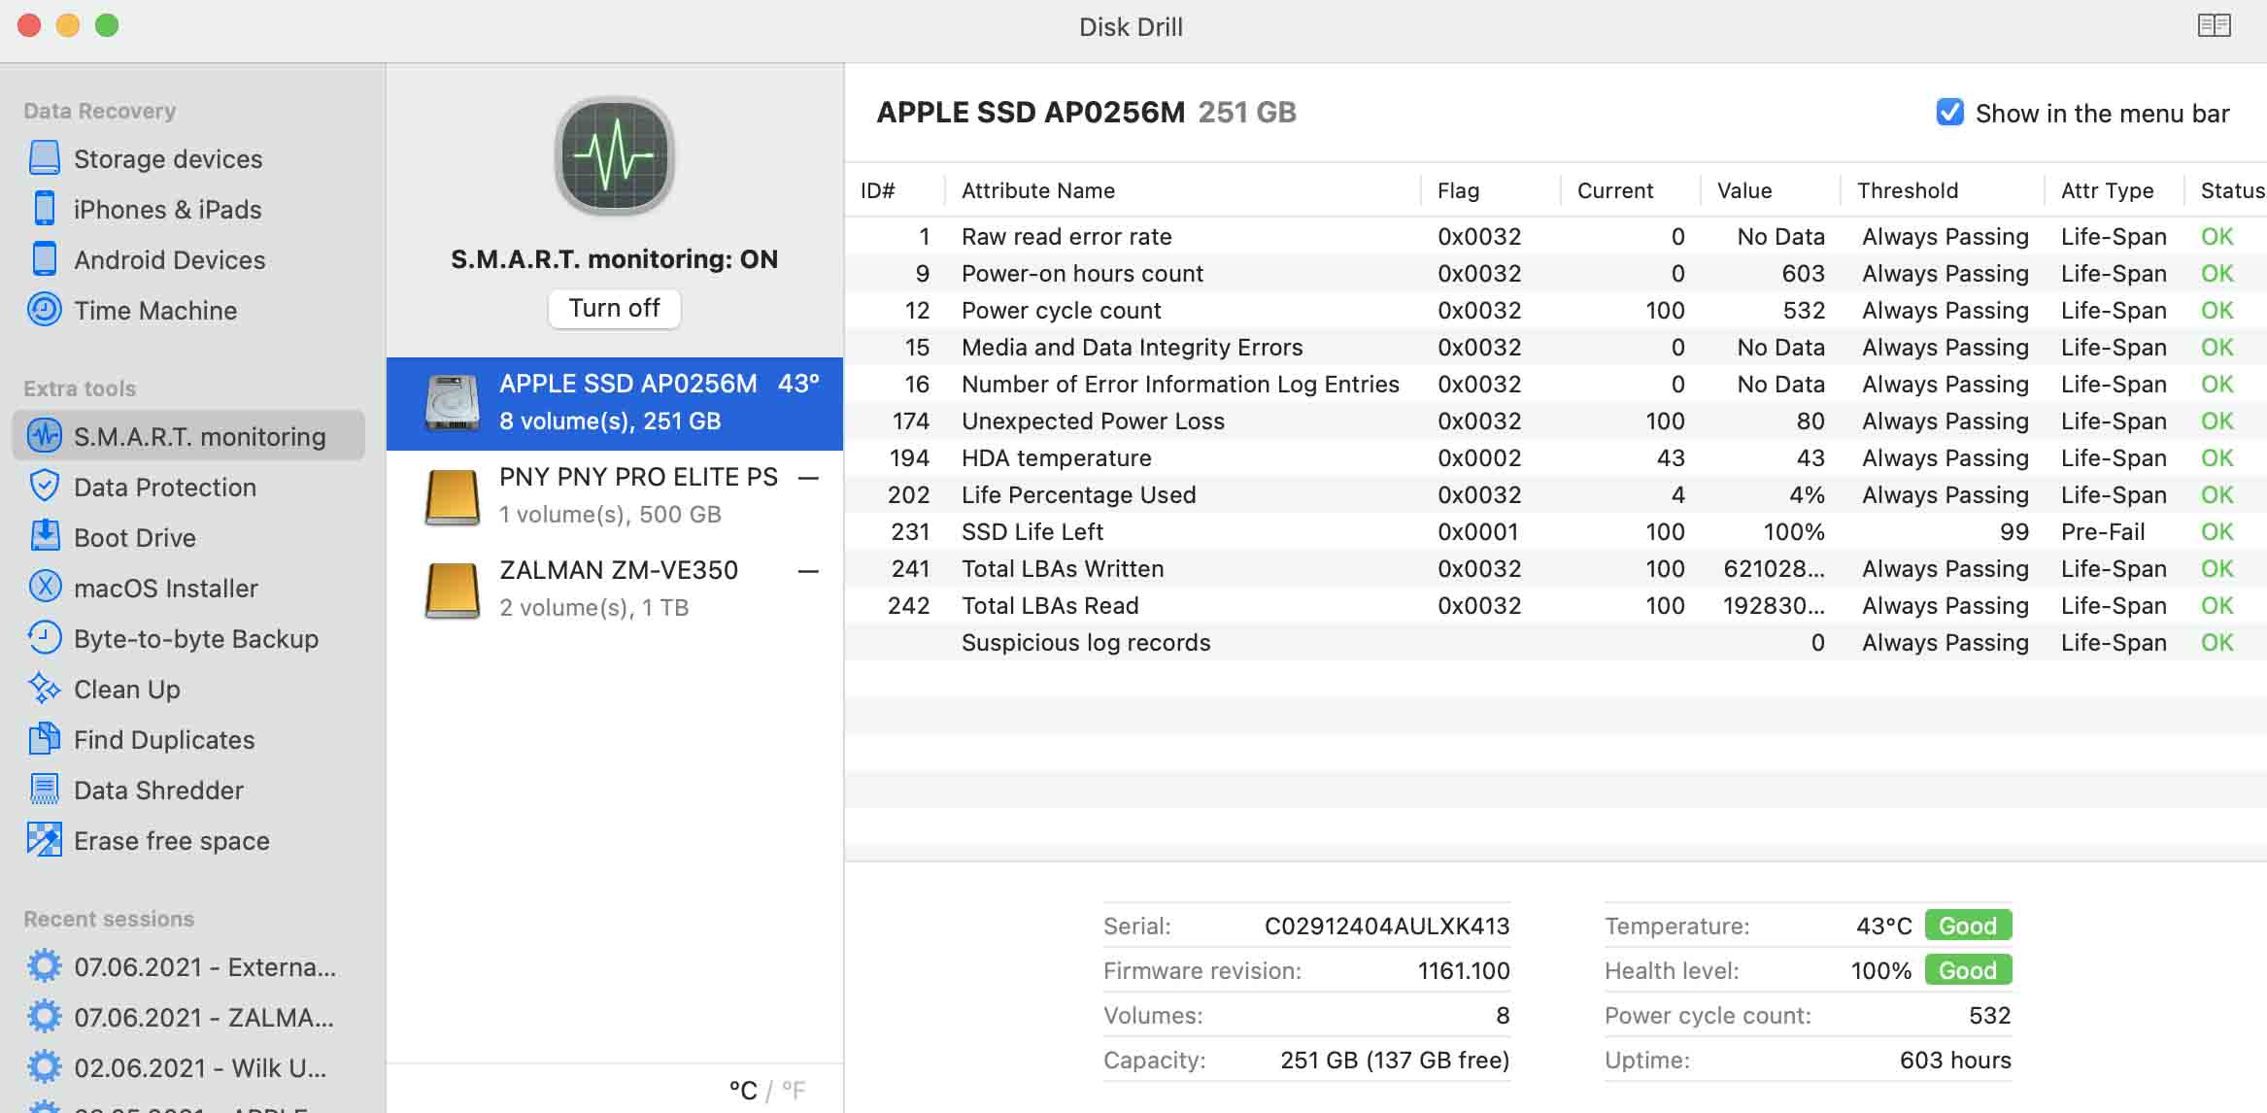This screenshot has height=1113, width=2267.
Task: Select S.M.A.R.T. monitoring tool icon
Action: pos(44,433)
